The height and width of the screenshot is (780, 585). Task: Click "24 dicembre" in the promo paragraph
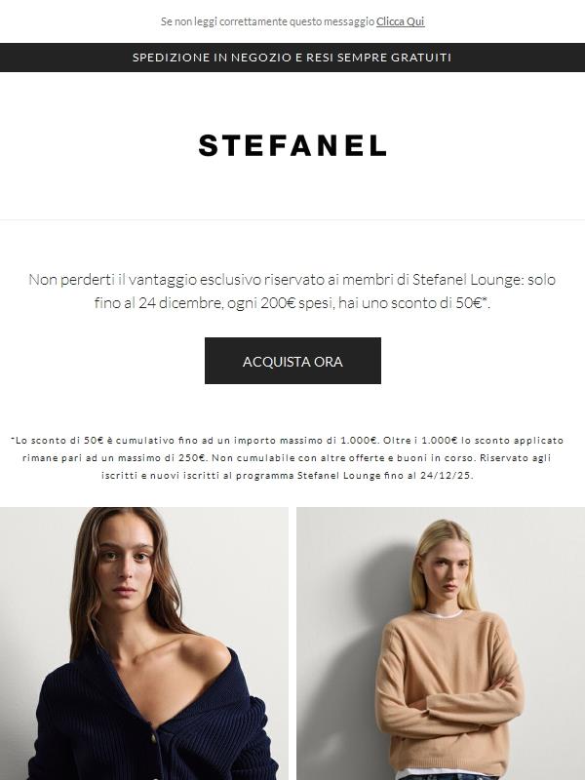point(180,303)
